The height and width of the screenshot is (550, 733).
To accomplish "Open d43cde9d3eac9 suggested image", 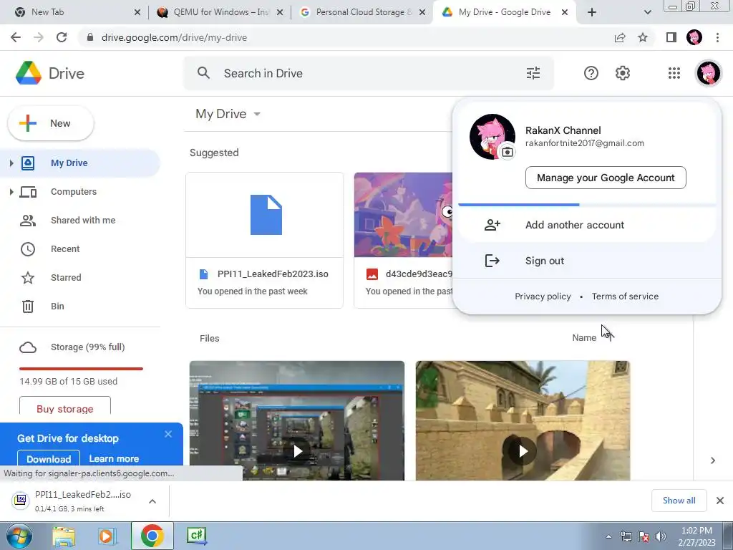I will (404, 241).
